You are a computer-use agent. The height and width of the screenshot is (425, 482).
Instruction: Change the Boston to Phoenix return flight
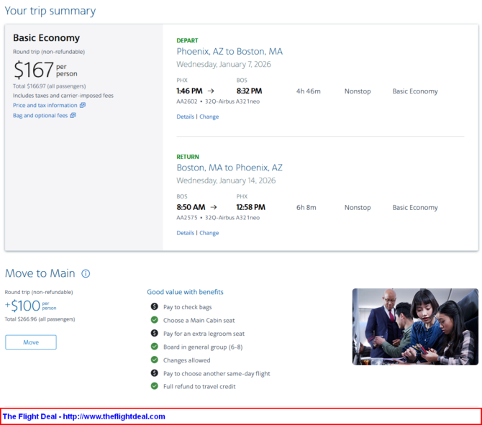tap(209, 233)
